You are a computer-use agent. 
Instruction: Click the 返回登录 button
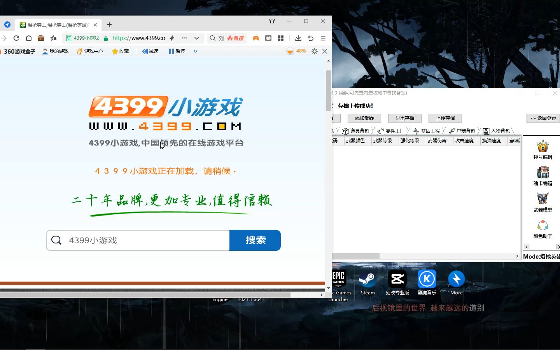click(x=543, y=118)
